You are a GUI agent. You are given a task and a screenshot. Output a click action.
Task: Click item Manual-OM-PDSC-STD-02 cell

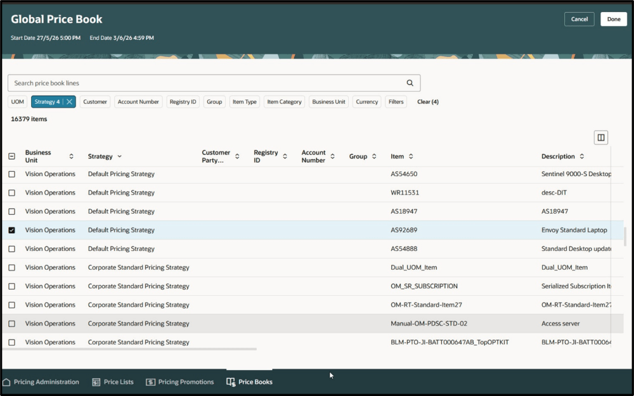429,324
